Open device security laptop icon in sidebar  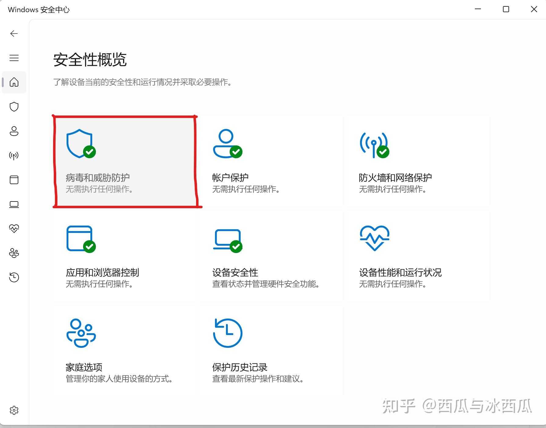click(x=14, y=204)
